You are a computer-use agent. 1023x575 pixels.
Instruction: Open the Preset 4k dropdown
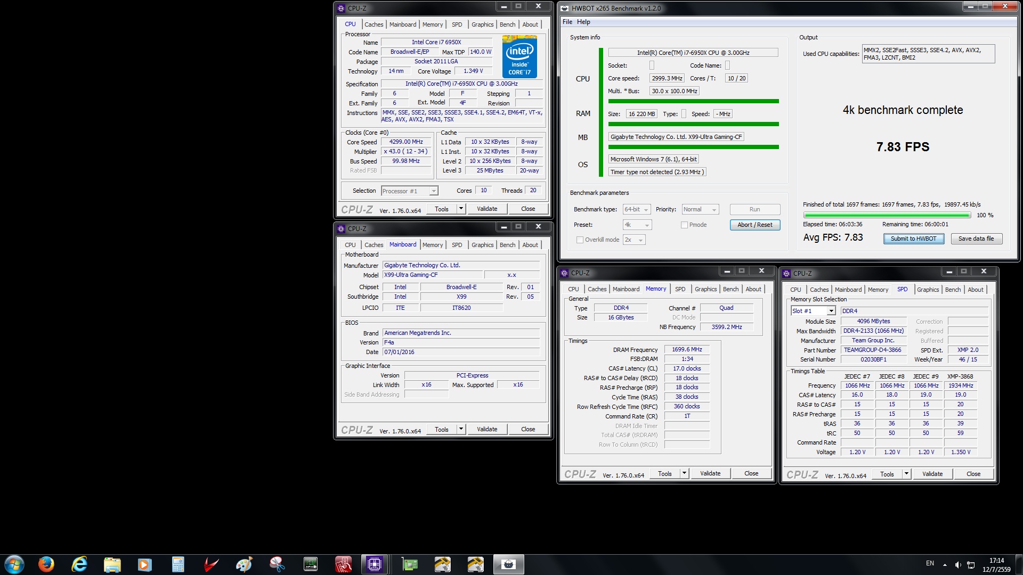(x=637, y=225)
